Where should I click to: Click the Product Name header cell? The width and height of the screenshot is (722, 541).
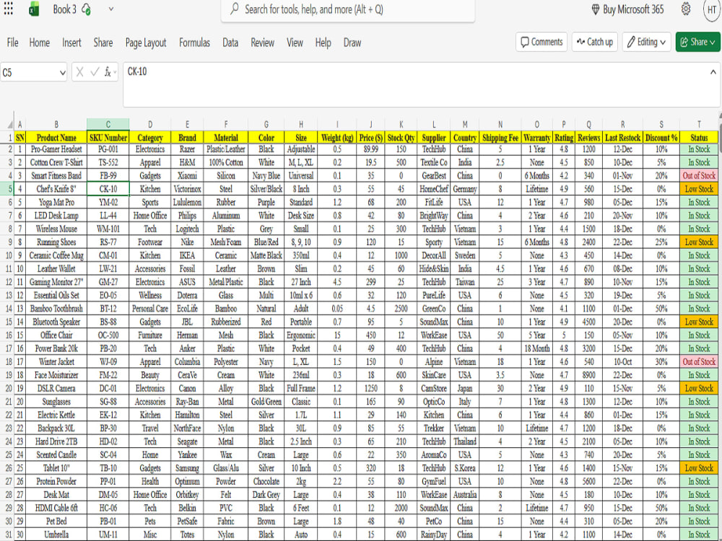point(56,137)
